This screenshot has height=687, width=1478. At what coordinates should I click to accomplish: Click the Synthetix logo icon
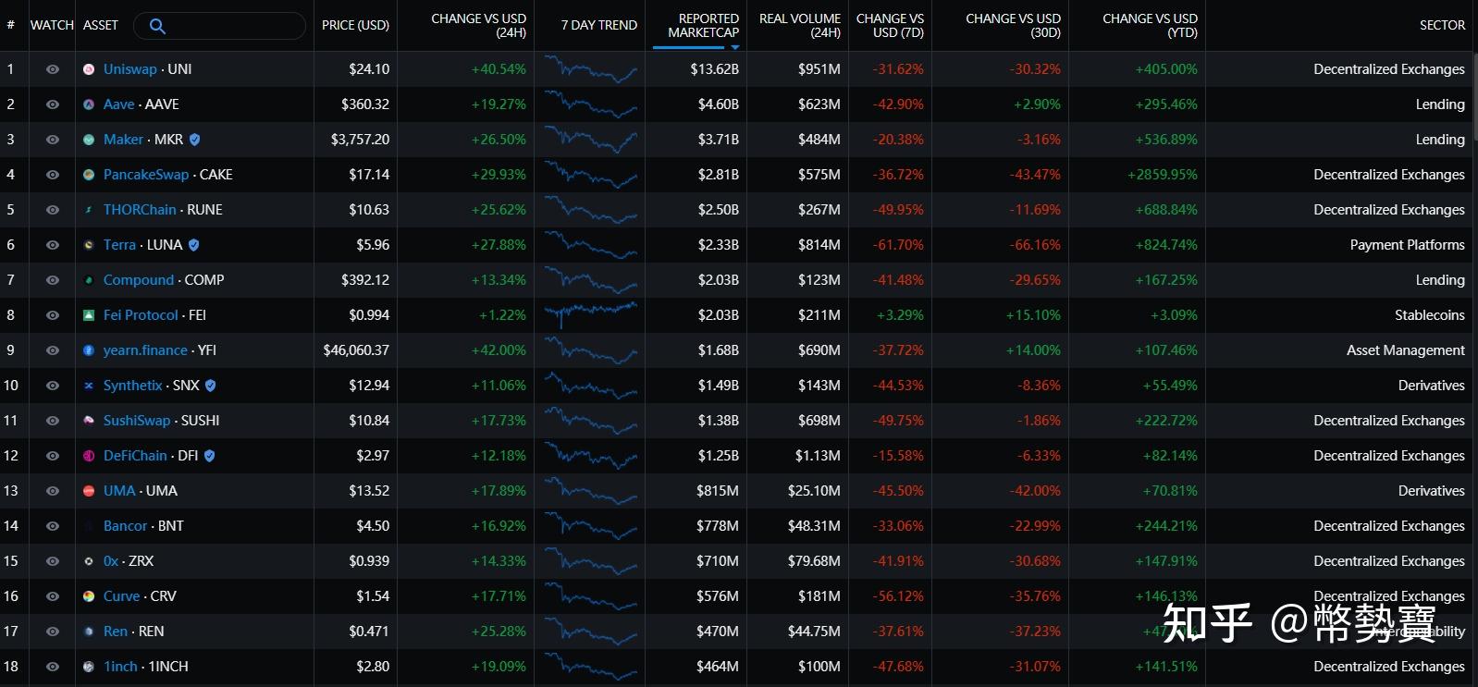89,386
